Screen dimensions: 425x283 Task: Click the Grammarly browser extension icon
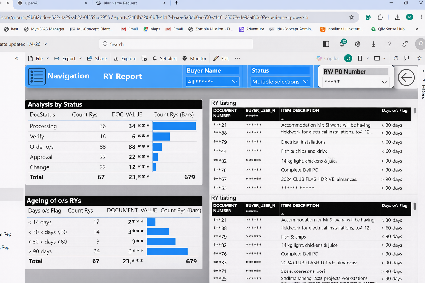point(368,17)
